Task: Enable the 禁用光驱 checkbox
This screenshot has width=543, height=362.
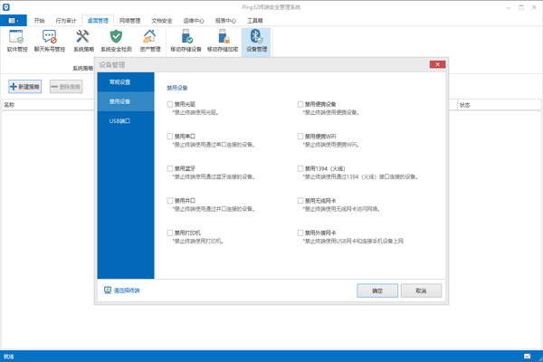Action: pos(170,104)
